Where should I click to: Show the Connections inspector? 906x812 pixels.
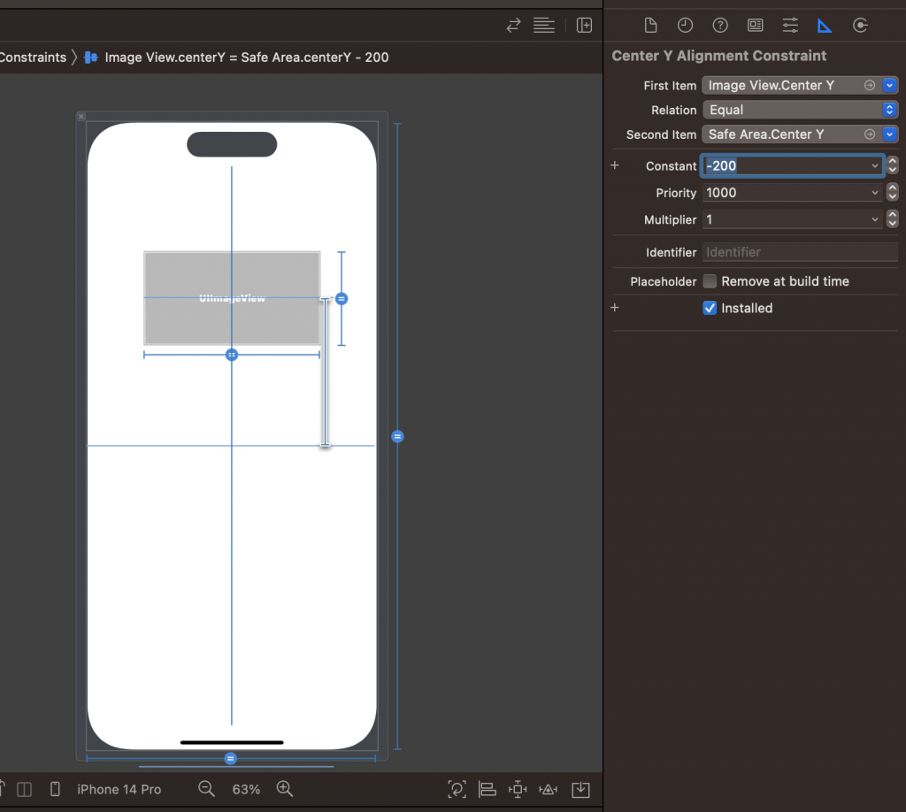tap(860, 25)
